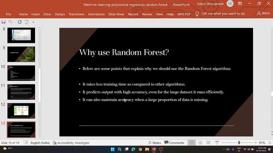Select slide 11 thumbnail
Image resolution: width=273 pixels, height=153 pixels.
pyautogui.click(x=21, y=92)
